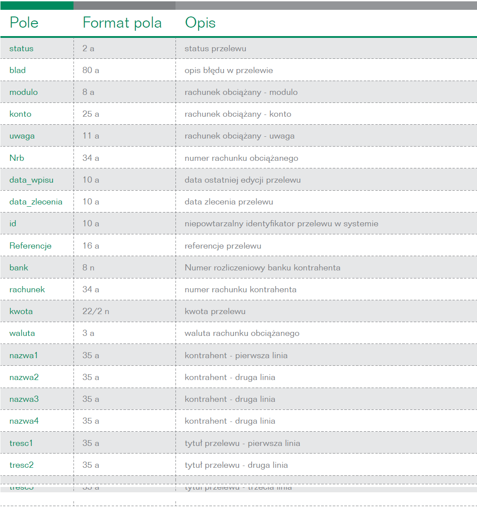
Task: Click the modulo field name
Action: [24, 92]
